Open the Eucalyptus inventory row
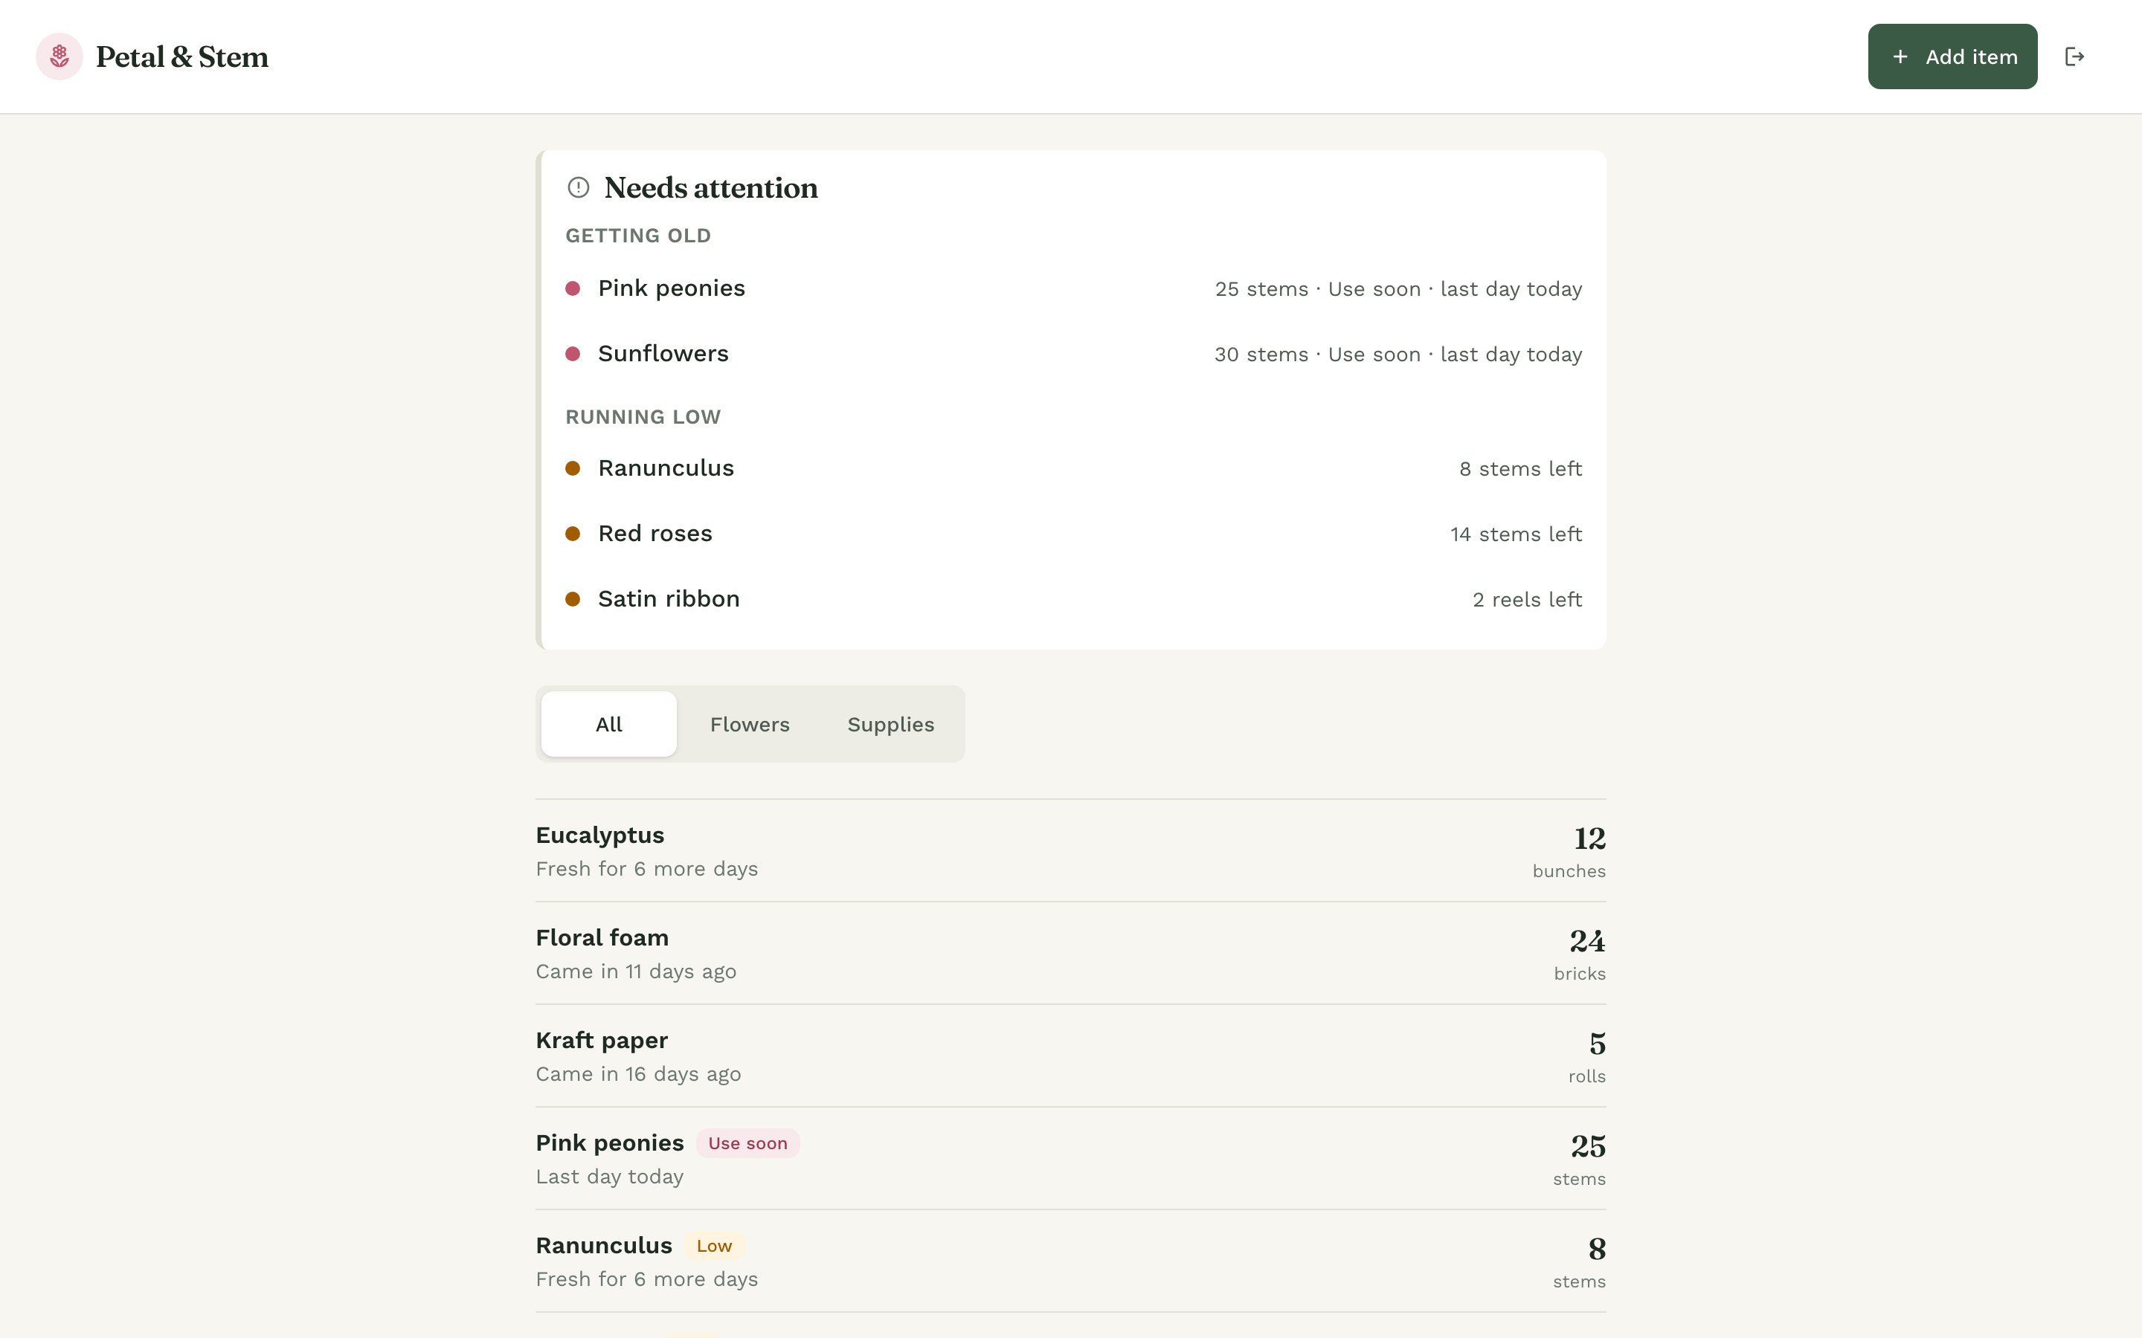 [x=1070, y=851]
